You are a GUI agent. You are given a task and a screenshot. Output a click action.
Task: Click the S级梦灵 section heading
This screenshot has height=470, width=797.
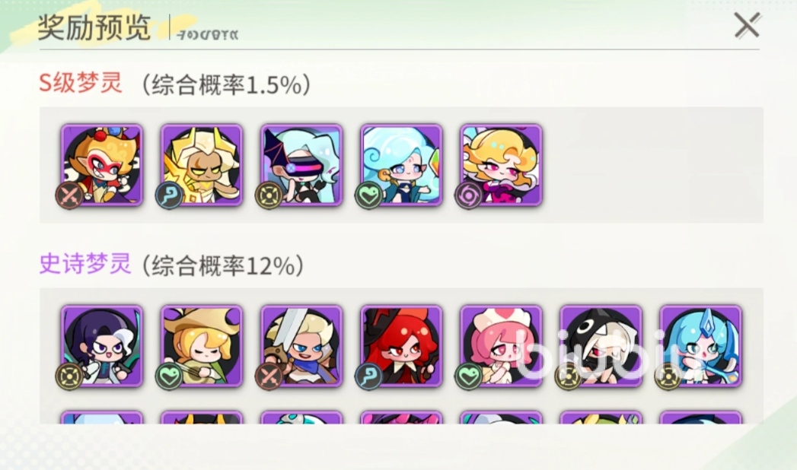(81, 83)
